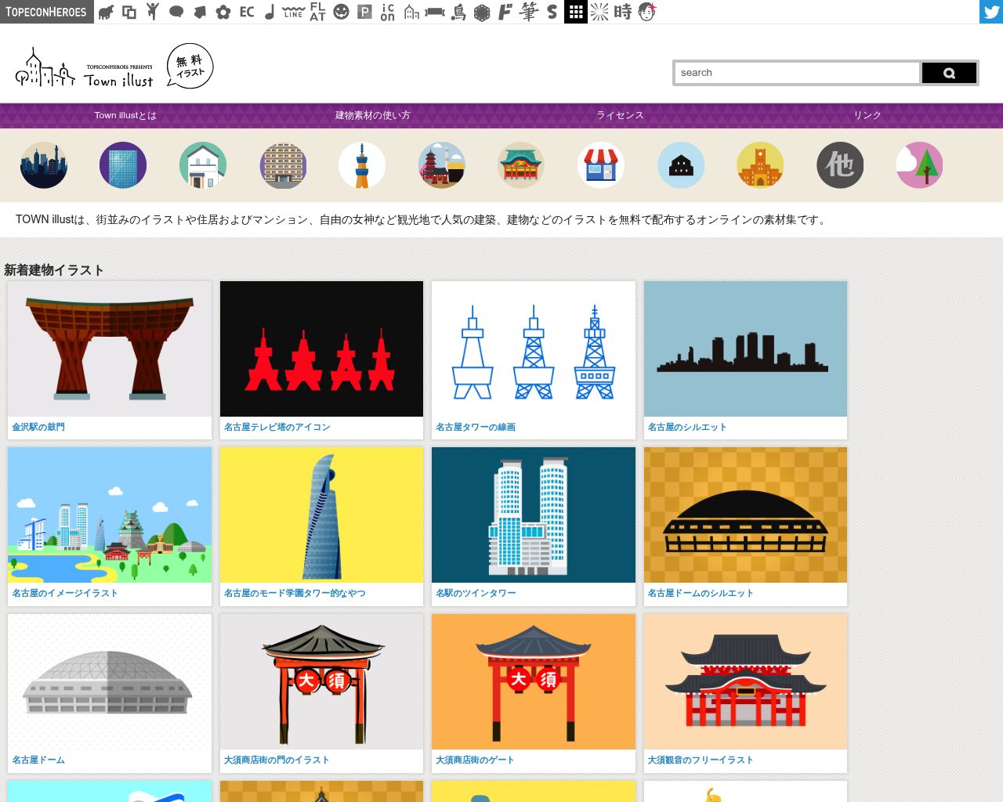Open 大須観音のフリーイラスト thumbnail
Screen dimensions: 1003x802
pos(745,681)
